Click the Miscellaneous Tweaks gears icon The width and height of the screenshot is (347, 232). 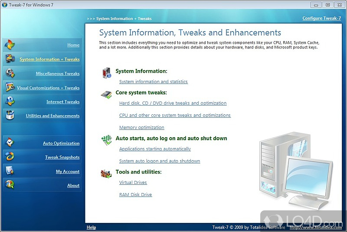pos(10,73)
